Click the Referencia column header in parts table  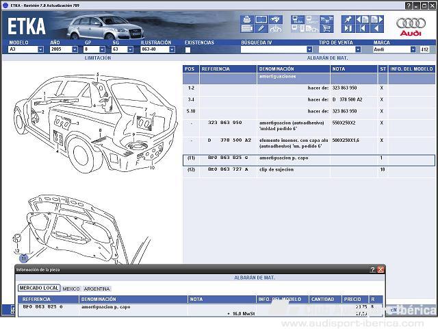pyautogui.click(x=228, y=69)
